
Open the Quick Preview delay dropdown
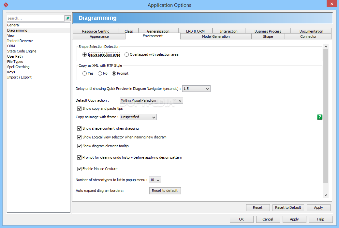(x=196, y=89)
